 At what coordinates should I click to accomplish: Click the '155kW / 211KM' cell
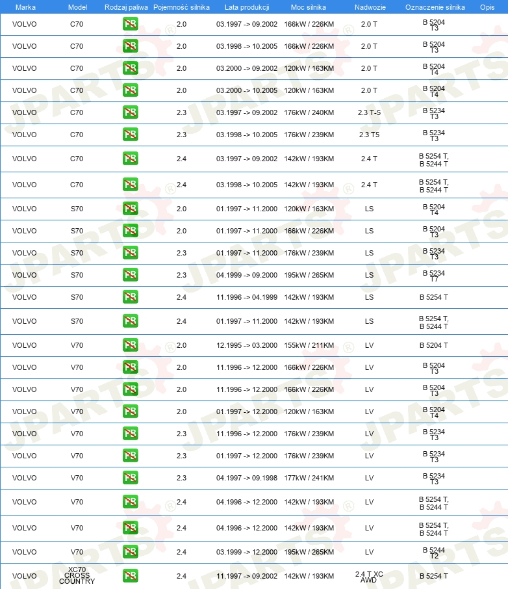[309, 345]
